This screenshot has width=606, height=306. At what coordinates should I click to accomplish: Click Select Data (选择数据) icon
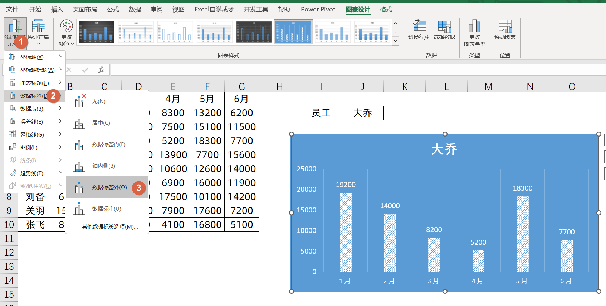click(x=444, y=30)
